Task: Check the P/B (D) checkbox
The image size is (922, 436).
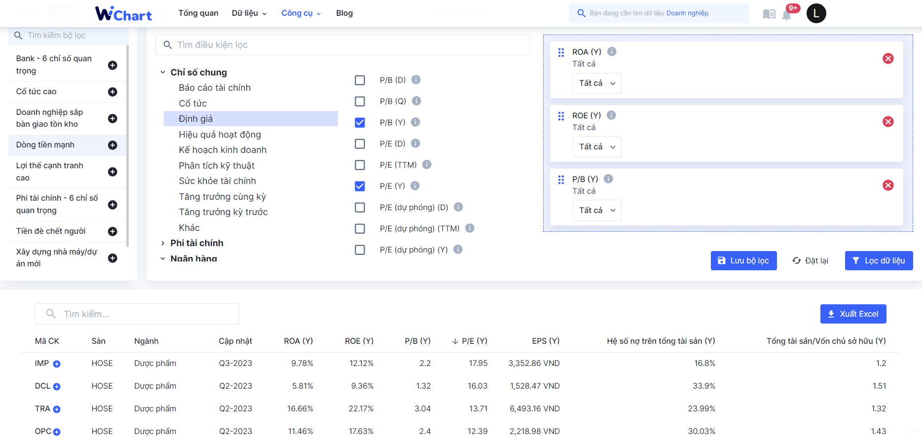Action: [x=360, y=80]
